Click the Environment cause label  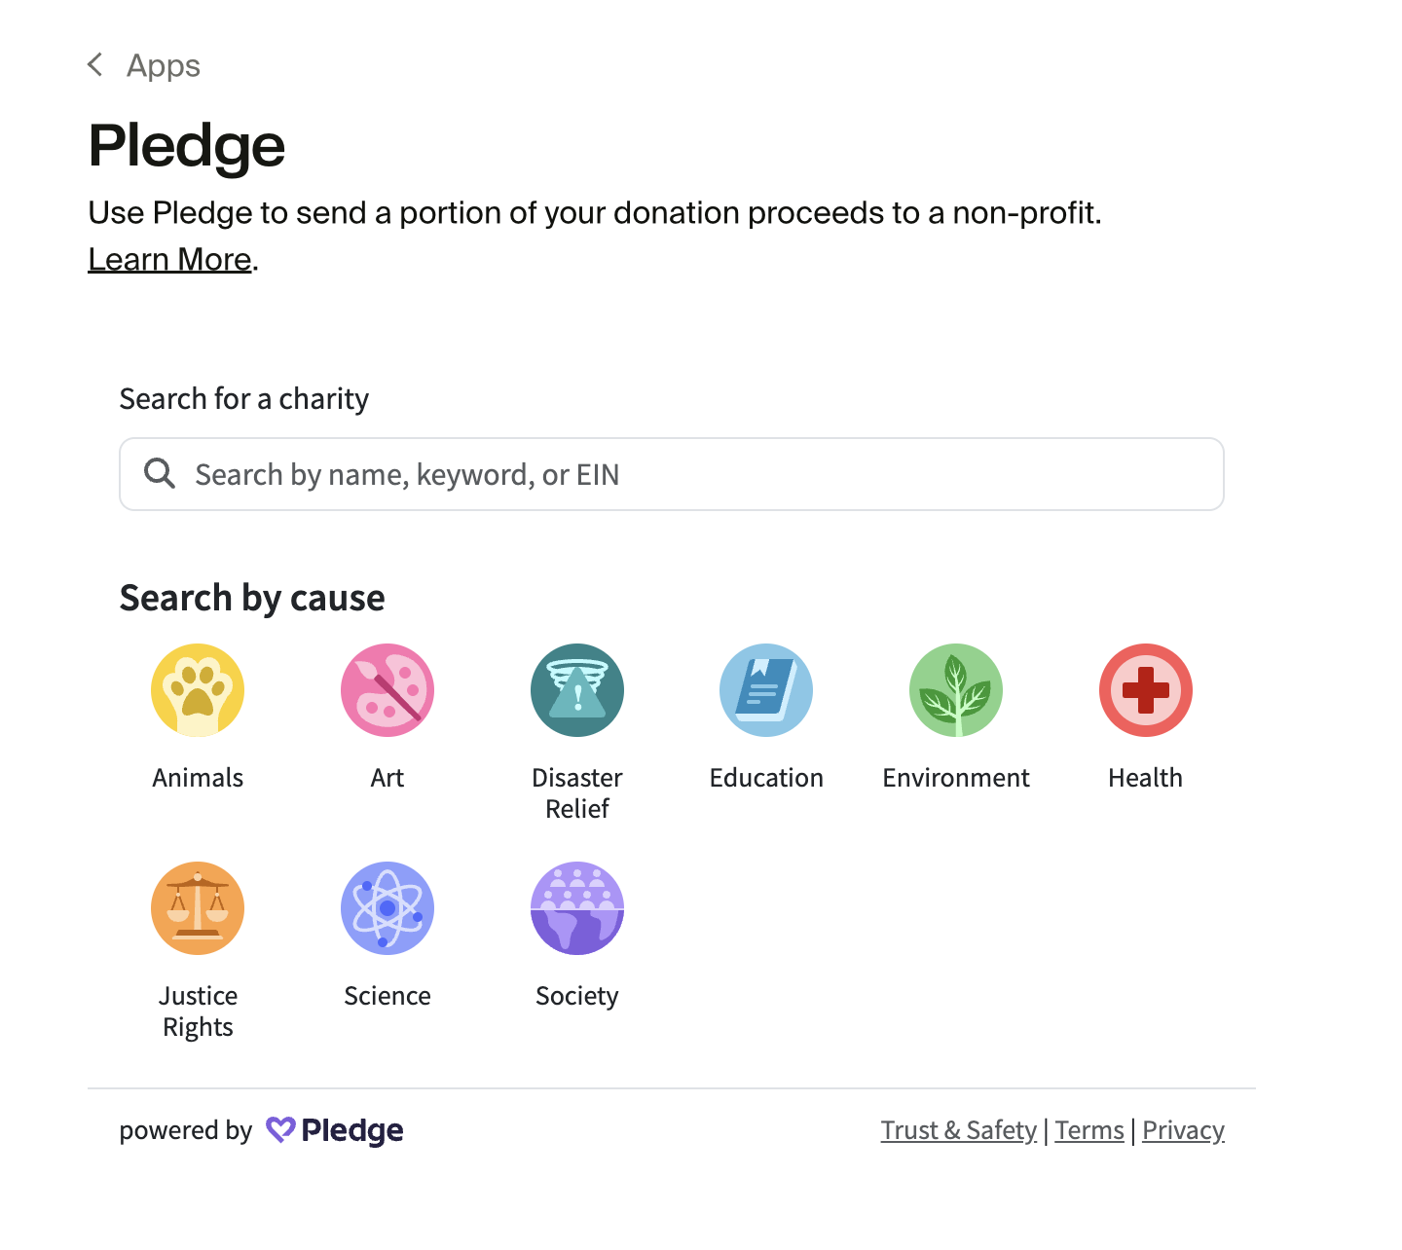pos(956,778)
